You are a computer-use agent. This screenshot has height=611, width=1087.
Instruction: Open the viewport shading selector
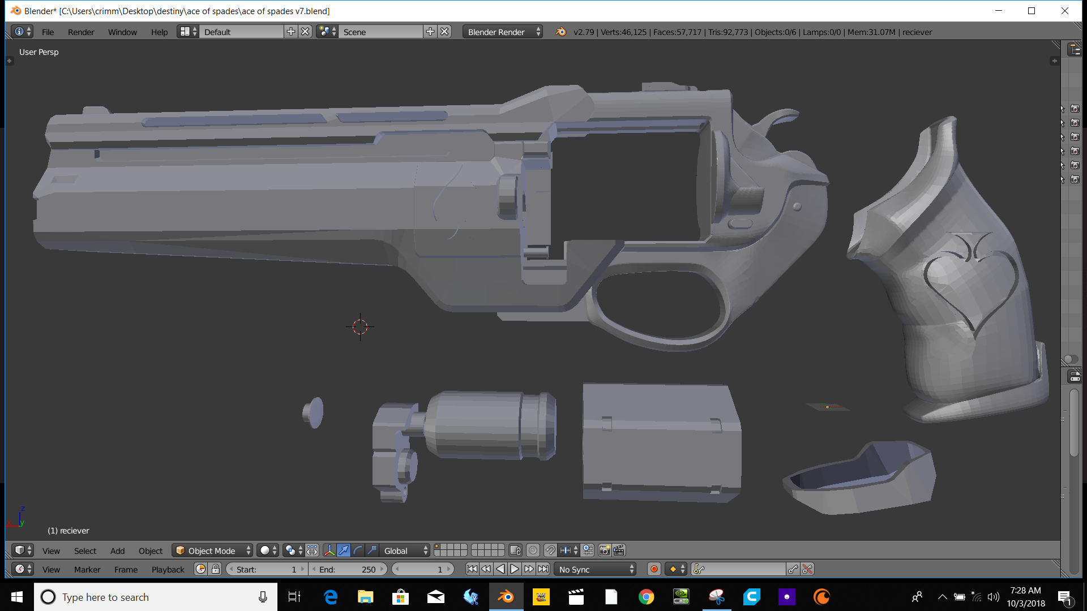(268, 550)
